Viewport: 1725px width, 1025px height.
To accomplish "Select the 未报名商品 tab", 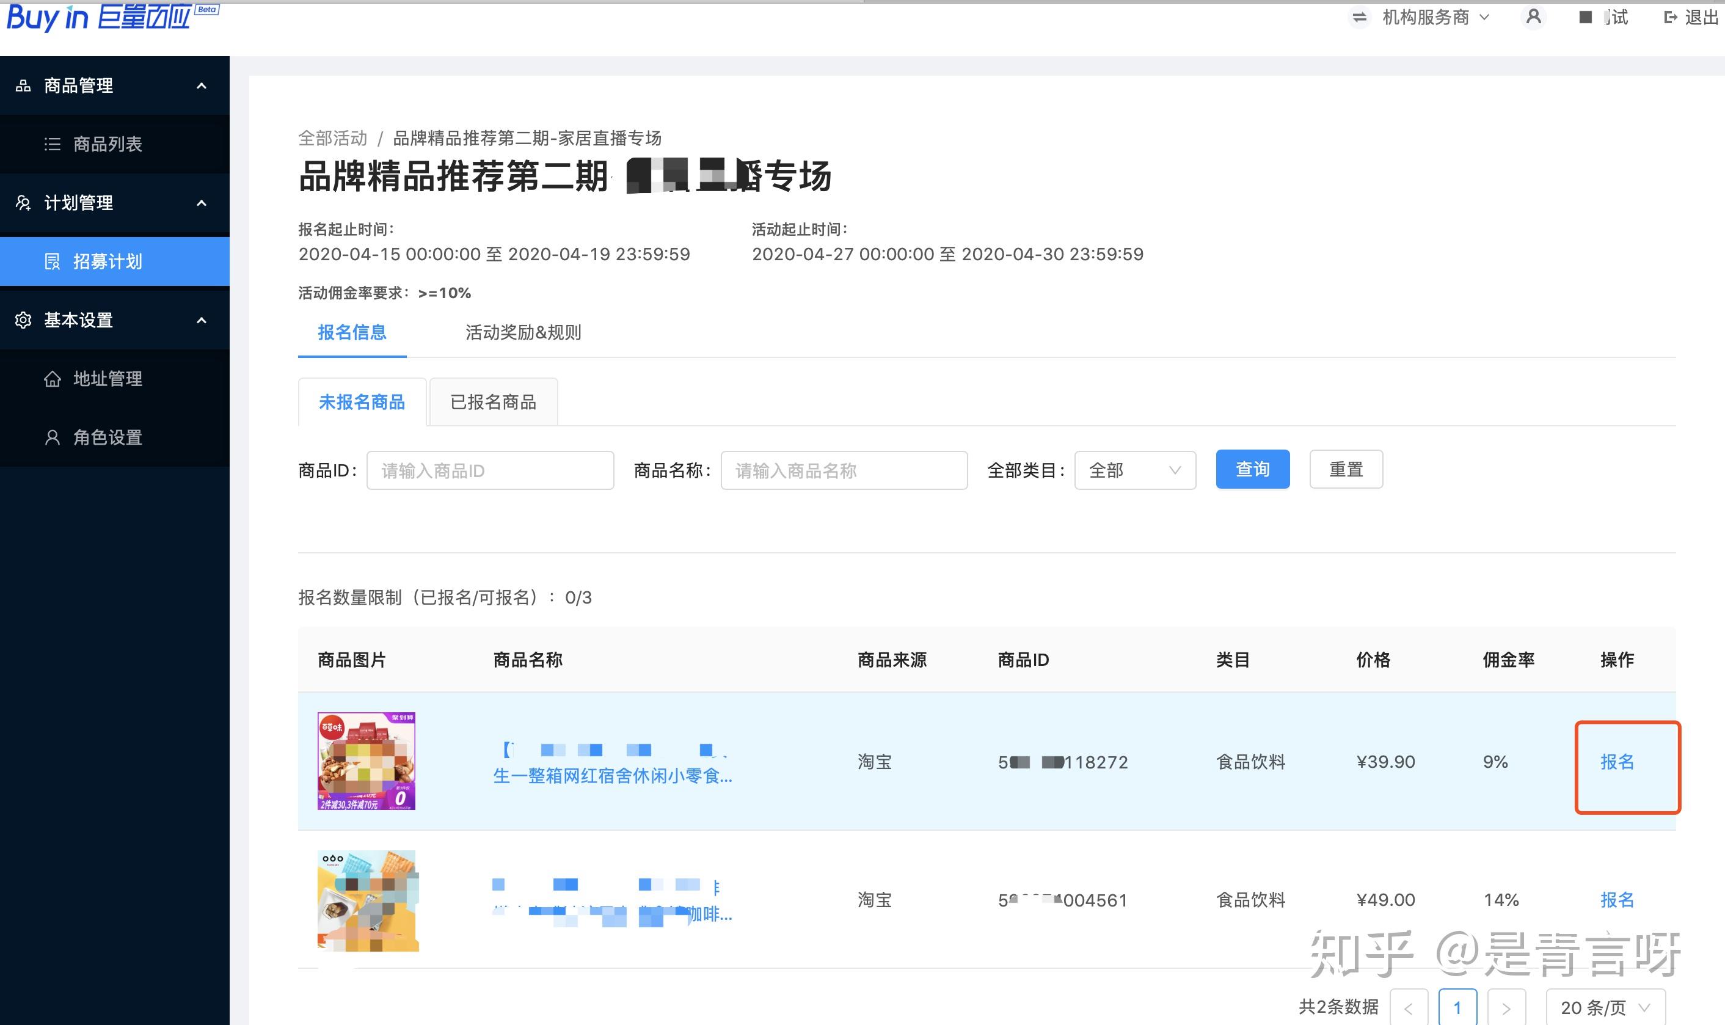I will [x=362, y=402].
